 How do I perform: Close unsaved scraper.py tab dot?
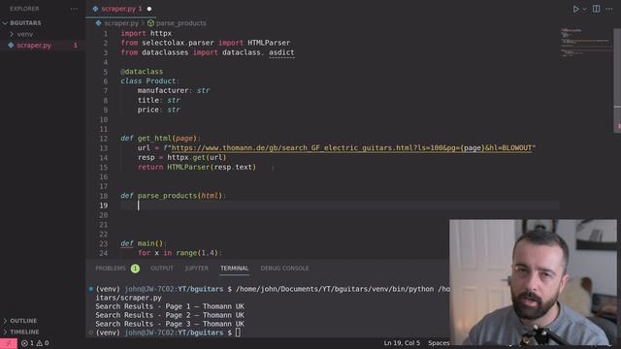pos(149,9)
